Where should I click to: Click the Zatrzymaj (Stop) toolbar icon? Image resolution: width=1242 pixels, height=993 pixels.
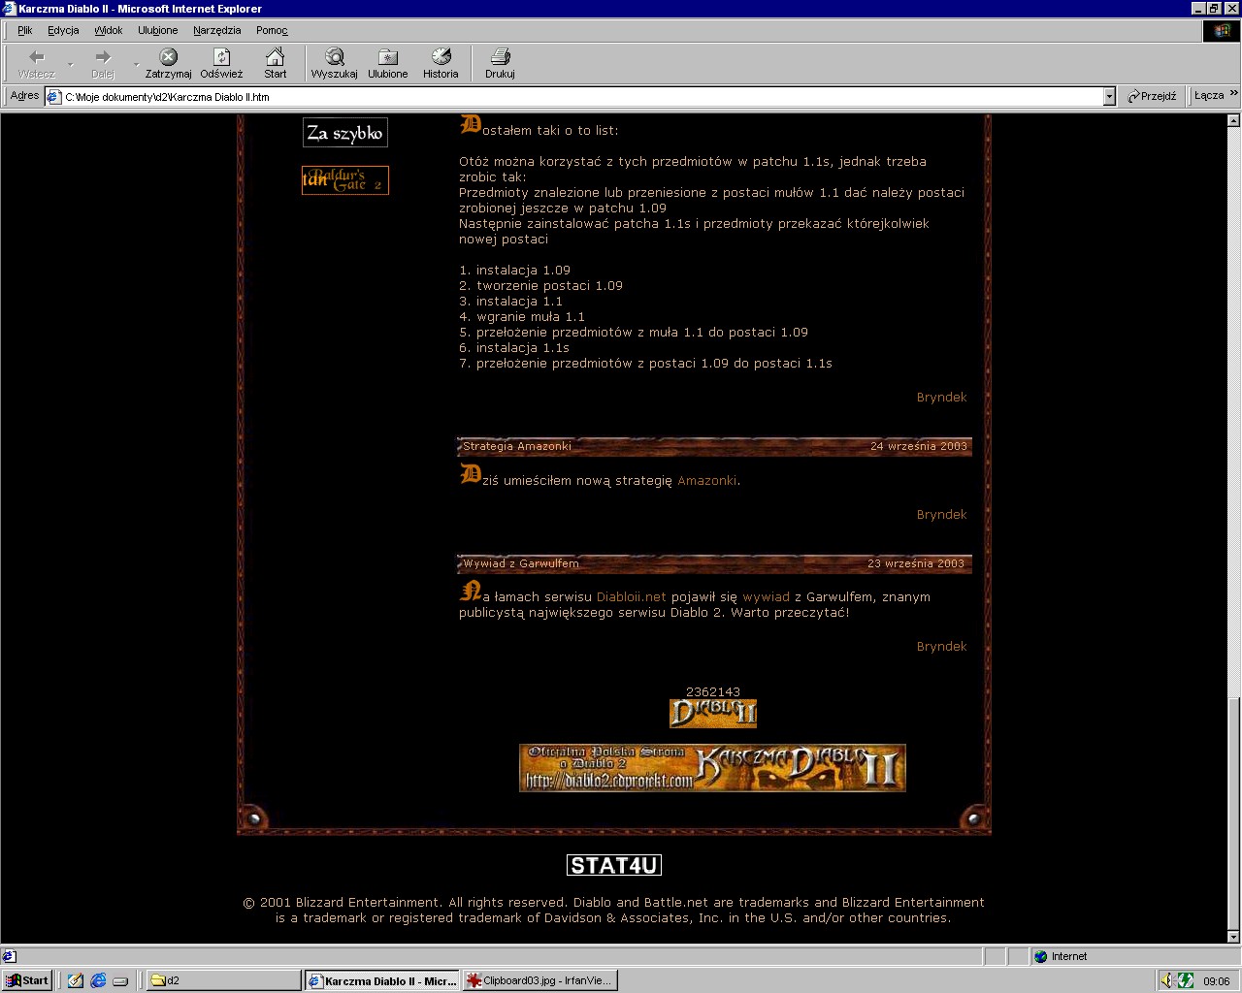point(168,62)
